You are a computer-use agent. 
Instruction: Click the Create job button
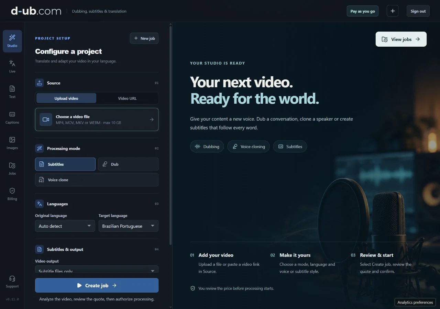point(97,285)
